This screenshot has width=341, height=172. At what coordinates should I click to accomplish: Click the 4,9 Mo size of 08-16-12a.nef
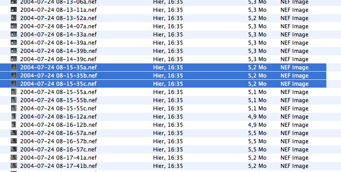257,117
